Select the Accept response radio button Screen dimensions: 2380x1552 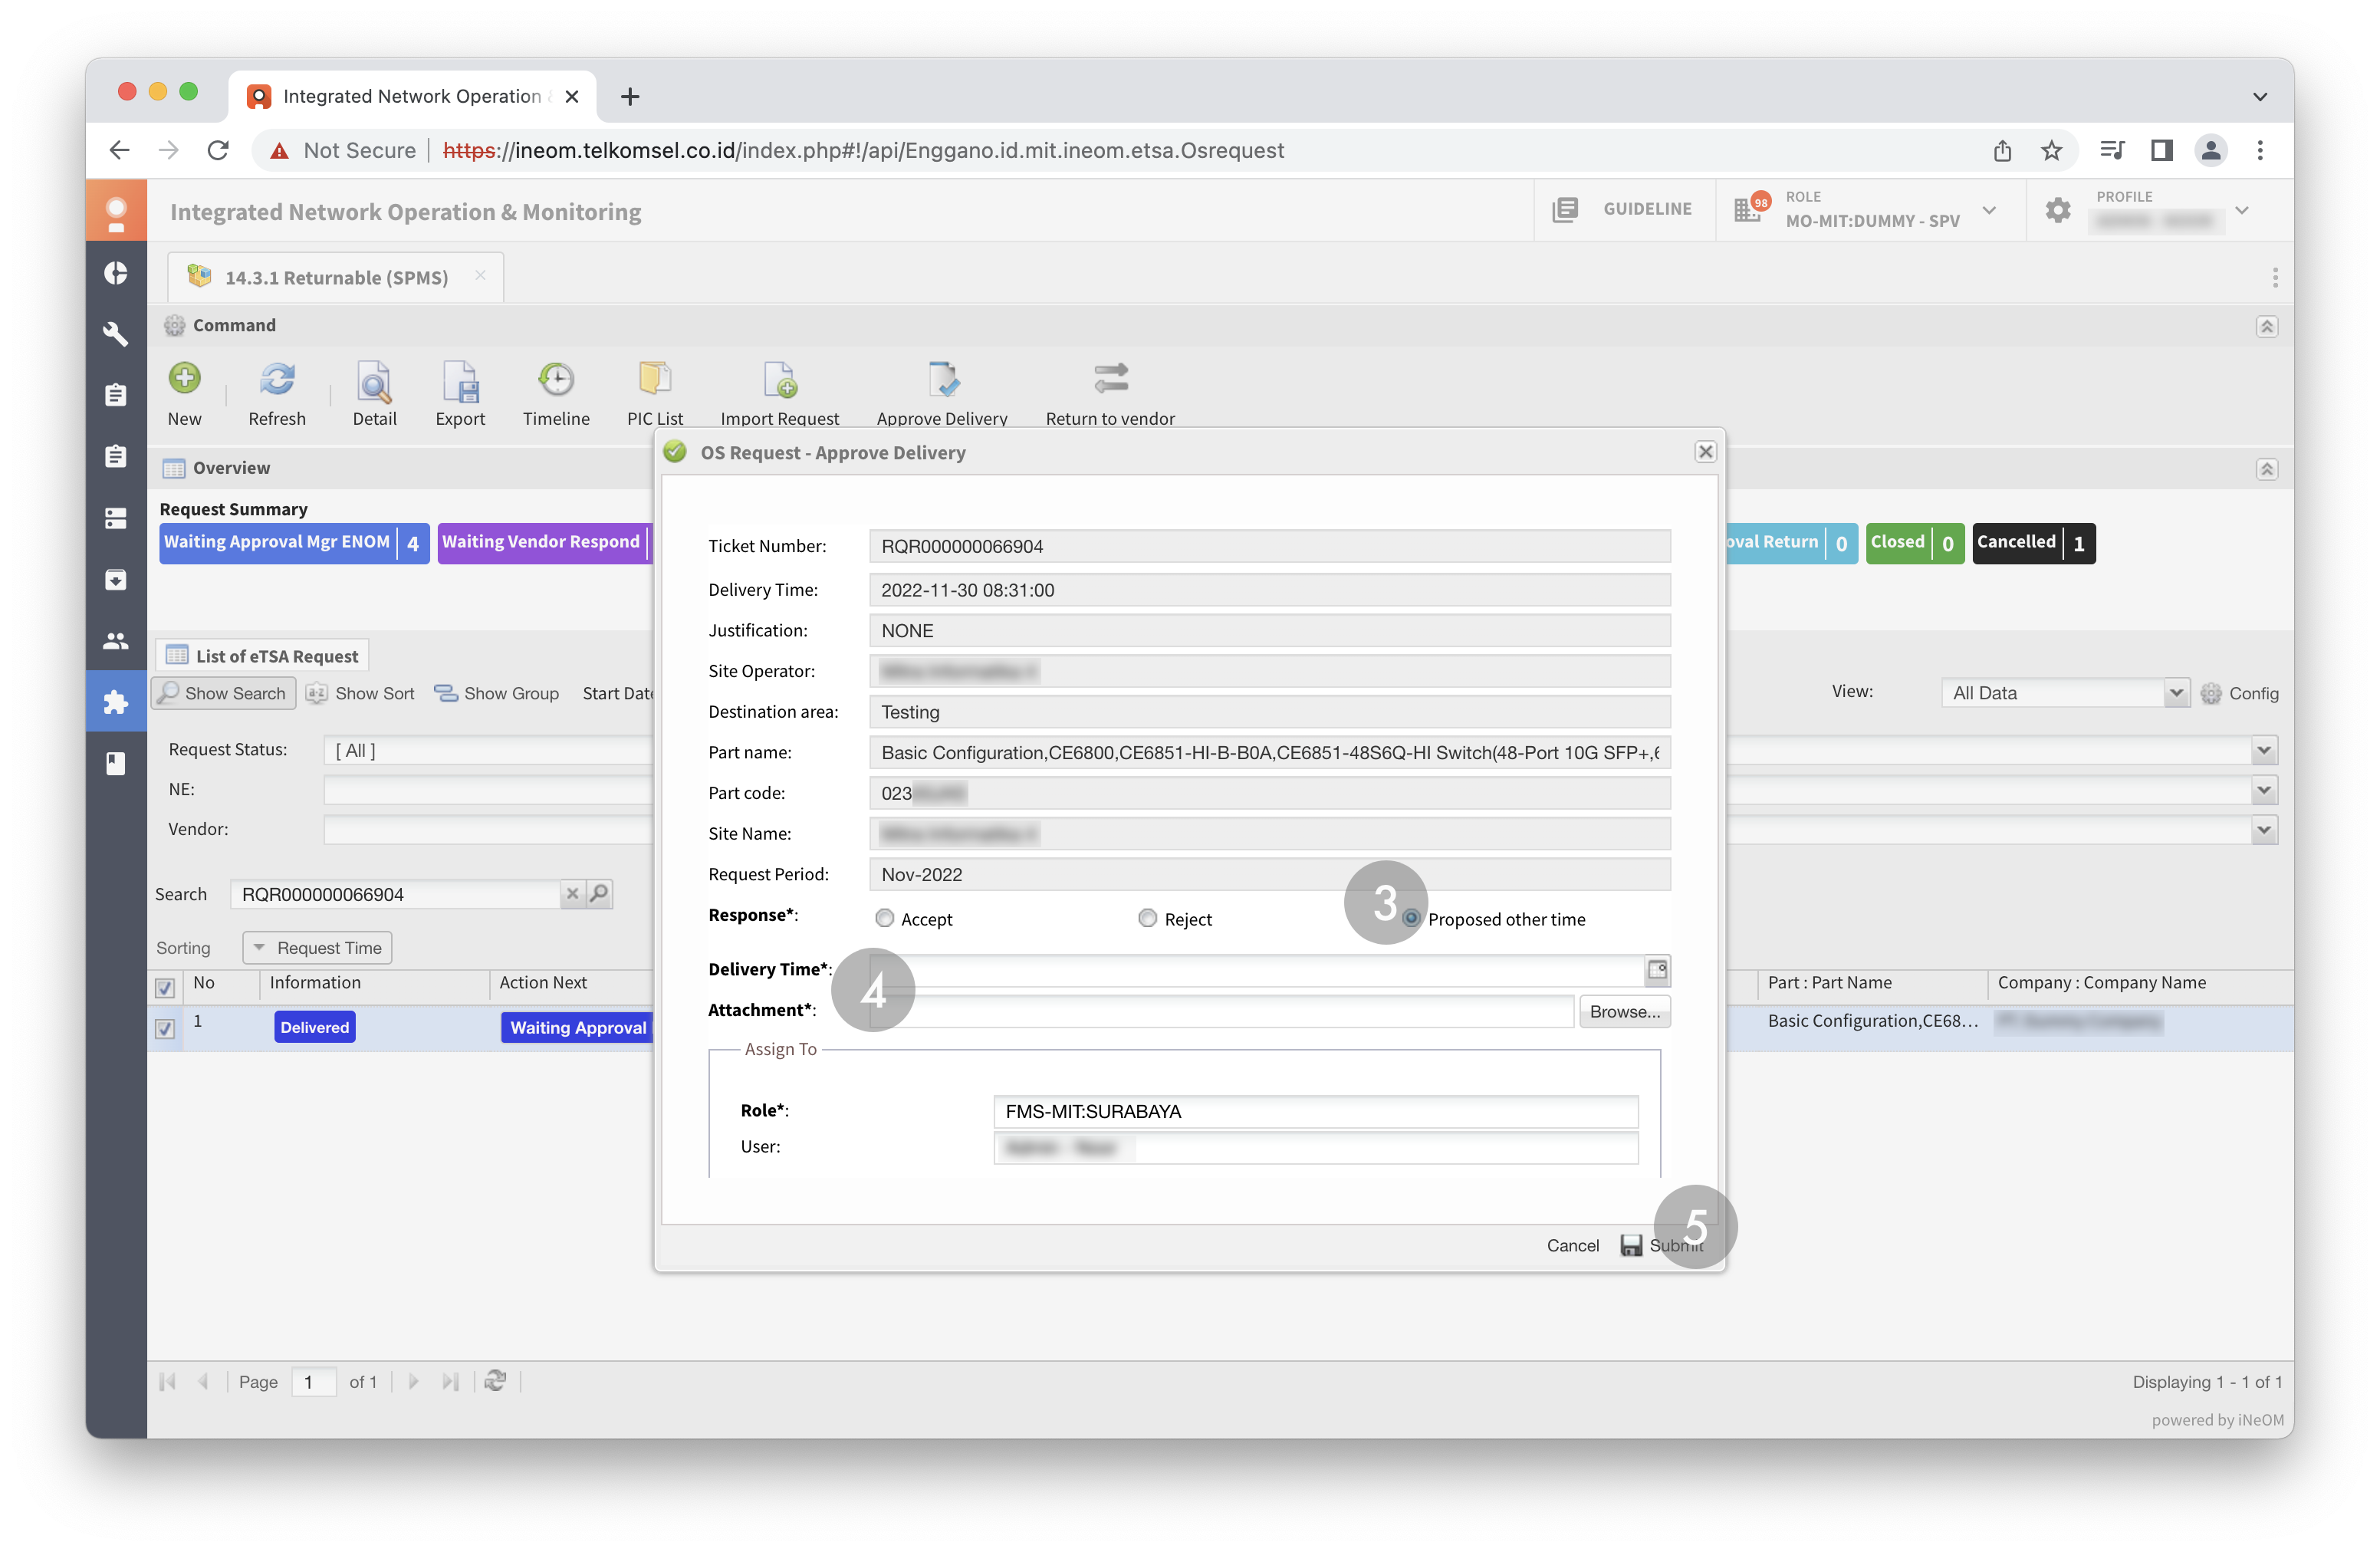pos(884,917)
